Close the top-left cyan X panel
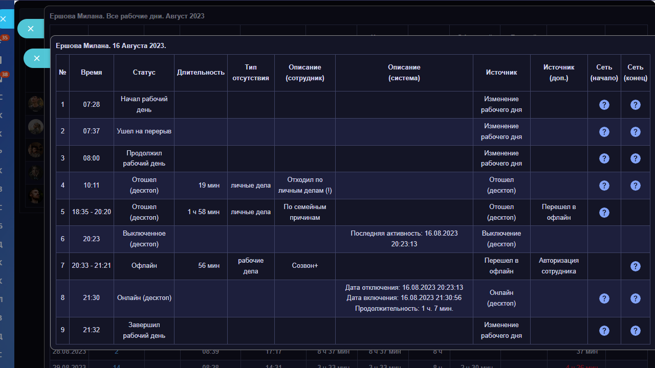Viewport: 655px width, 368px height. point(4,19)
